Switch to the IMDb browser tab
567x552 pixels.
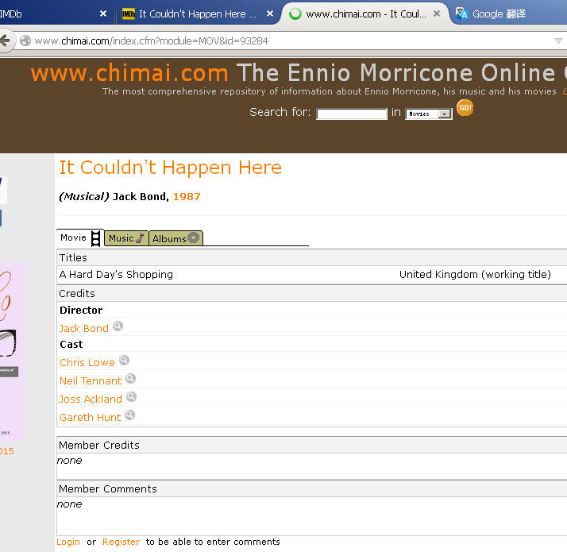pyautogui.click(x=47, y=14)
